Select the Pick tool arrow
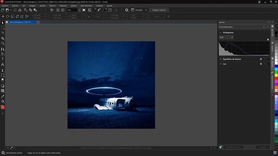This screenshot has height=156, width=278. click(3, 23)
